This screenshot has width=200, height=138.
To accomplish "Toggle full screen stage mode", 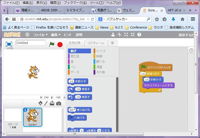I will point(9,44).
